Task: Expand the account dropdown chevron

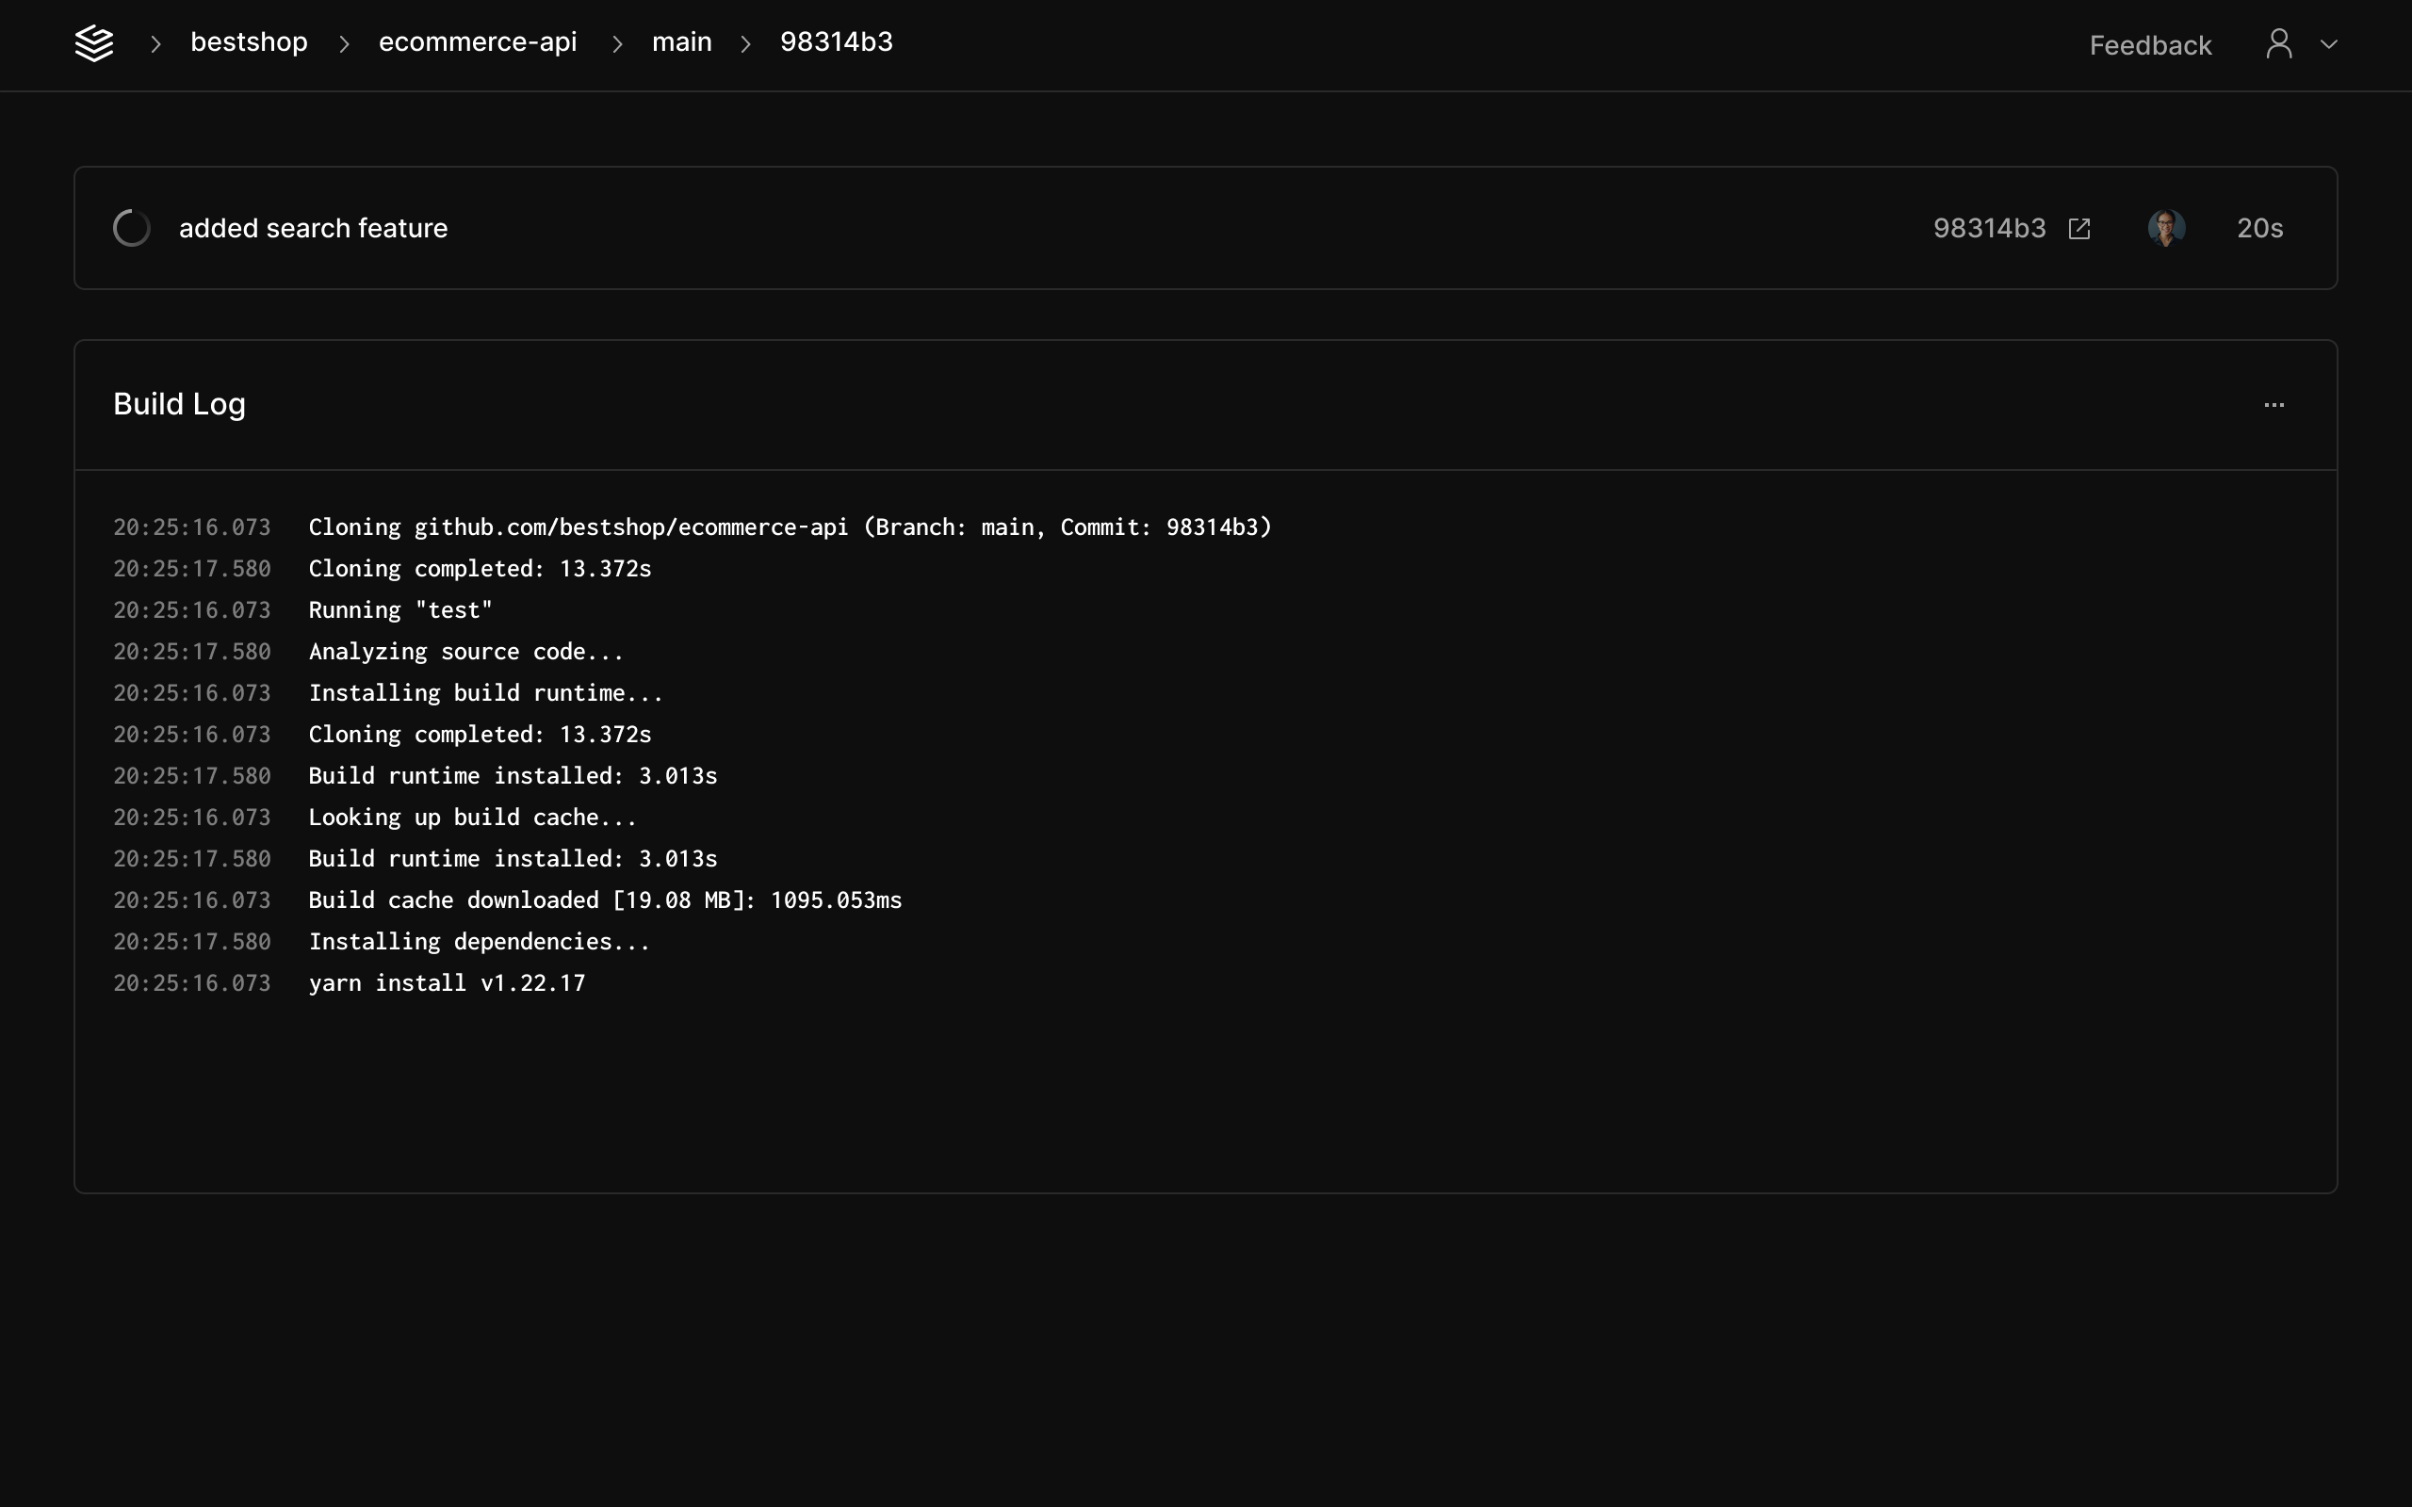Action: tap(2329, 44)
